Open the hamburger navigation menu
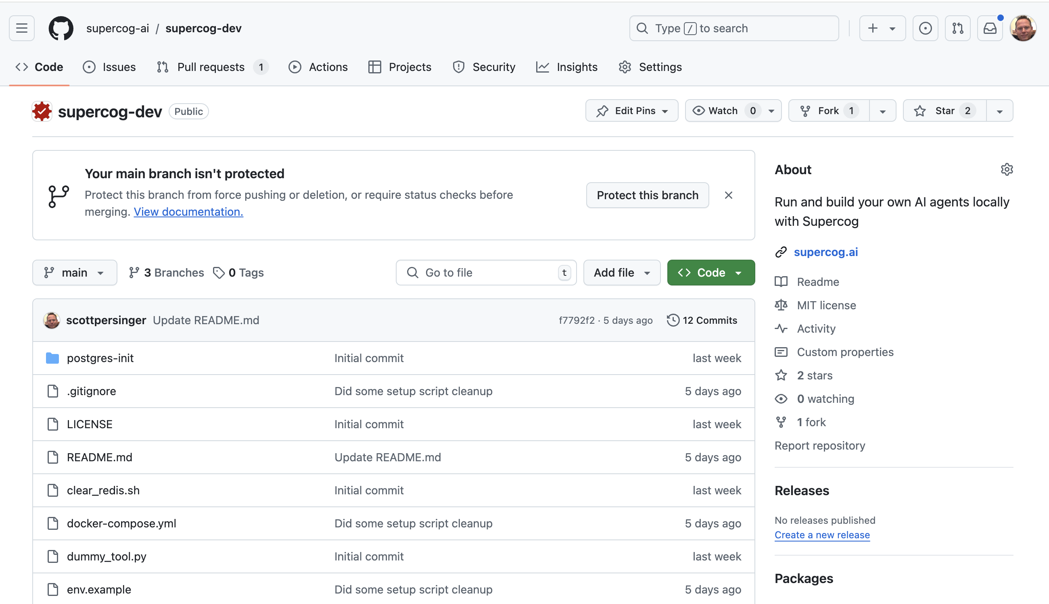This screenshot has height=604, width=1049. (x=22, y=28)
